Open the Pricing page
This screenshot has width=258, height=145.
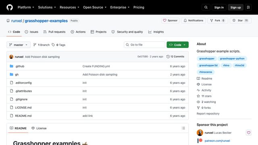tap(139, 7)
